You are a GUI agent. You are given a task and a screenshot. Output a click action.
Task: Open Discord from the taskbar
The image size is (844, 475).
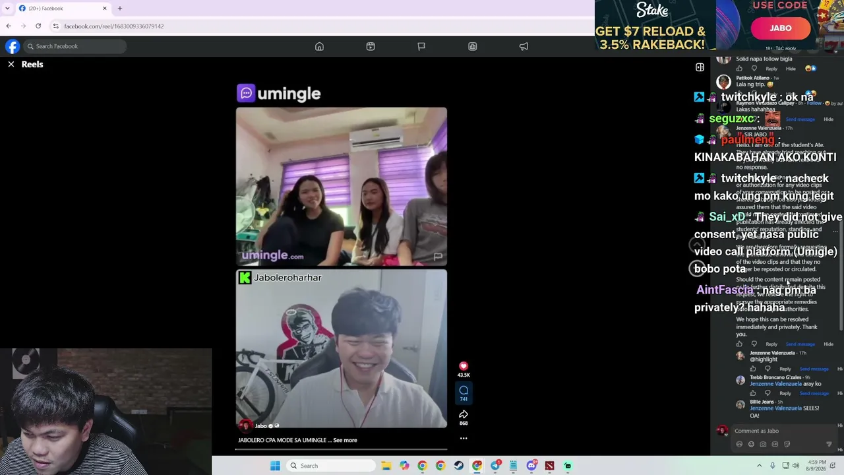pyautogui.click(x=531, y=466)
